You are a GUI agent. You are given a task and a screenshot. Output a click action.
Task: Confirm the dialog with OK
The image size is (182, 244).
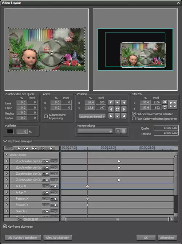click(146, 237)
